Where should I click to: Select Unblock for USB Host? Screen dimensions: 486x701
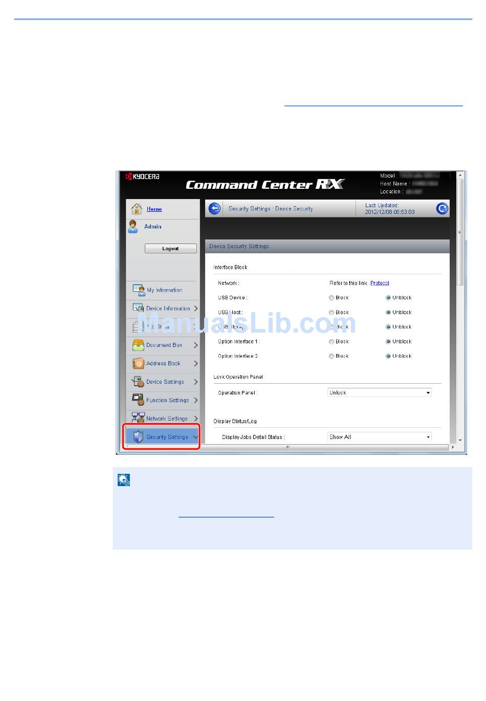[388, 312]
